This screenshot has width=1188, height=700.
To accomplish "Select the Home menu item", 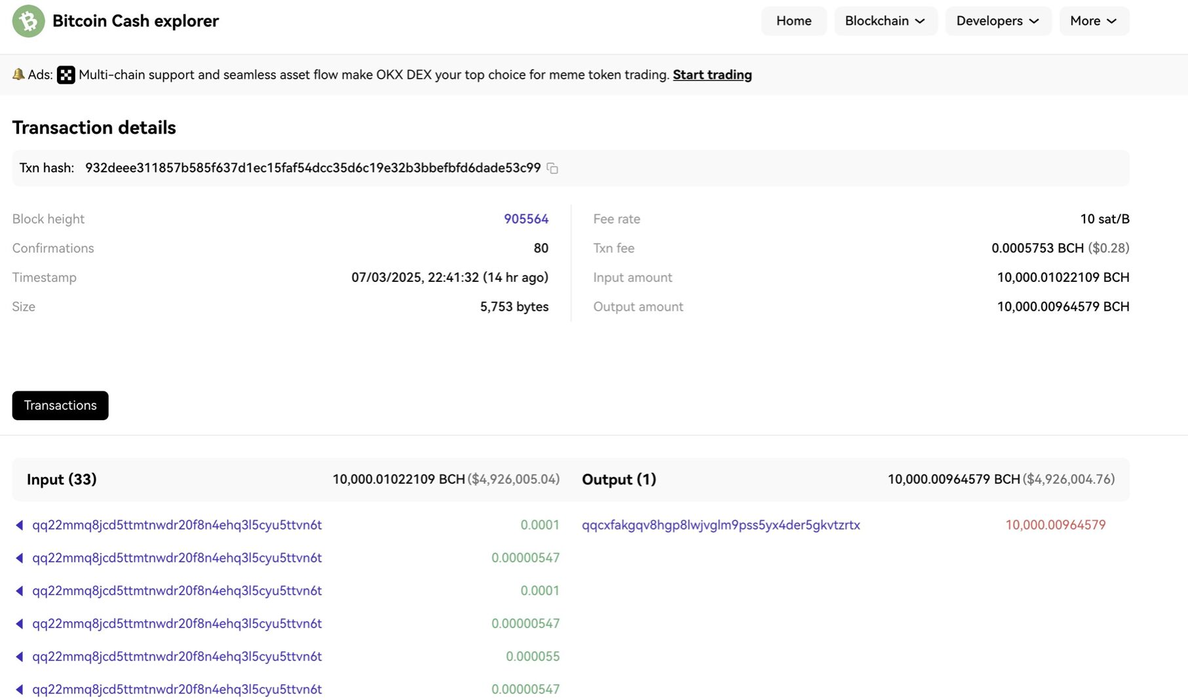I will [x=794, y=20].
